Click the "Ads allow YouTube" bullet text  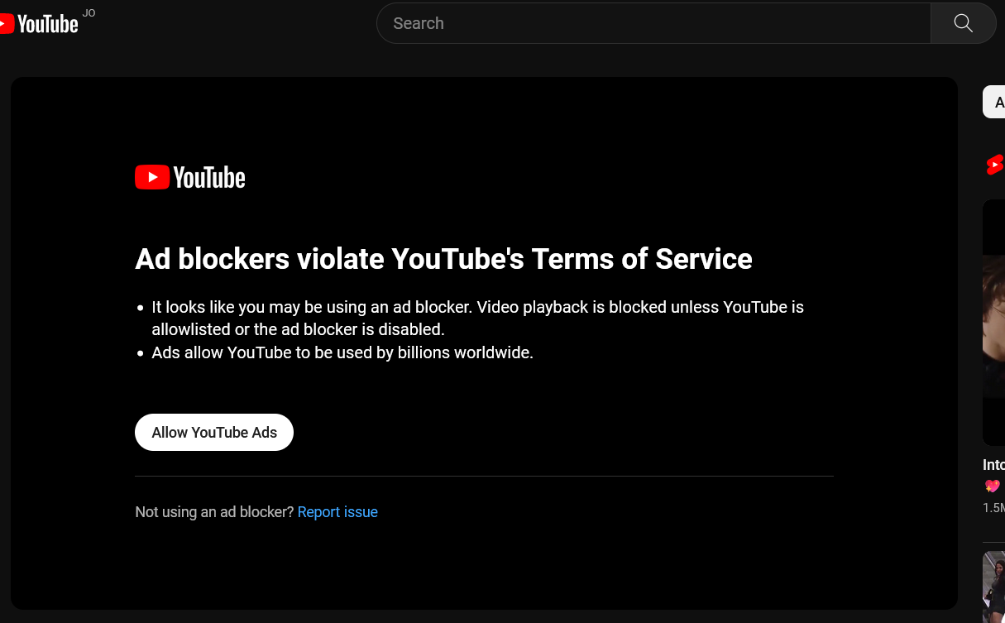[342, 352]
